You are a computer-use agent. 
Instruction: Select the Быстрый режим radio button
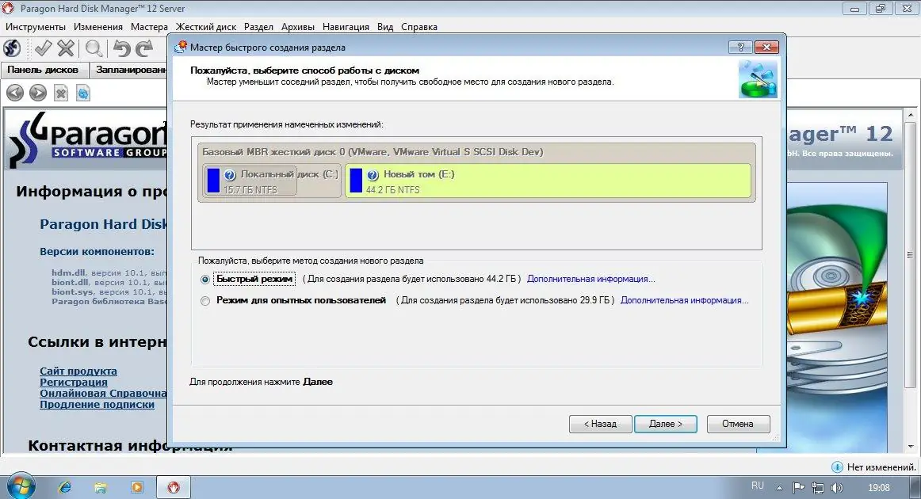pos(205,279)
